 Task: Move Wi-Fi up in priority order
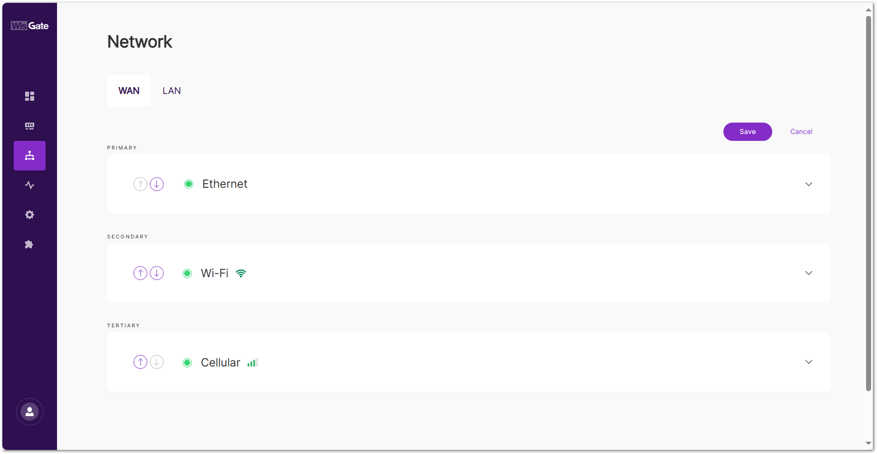tap(140, 273)
